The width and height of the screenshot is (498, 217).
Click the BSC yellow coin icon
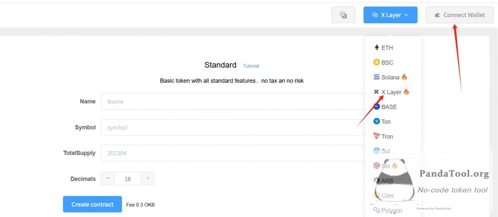tap(376, 62)
